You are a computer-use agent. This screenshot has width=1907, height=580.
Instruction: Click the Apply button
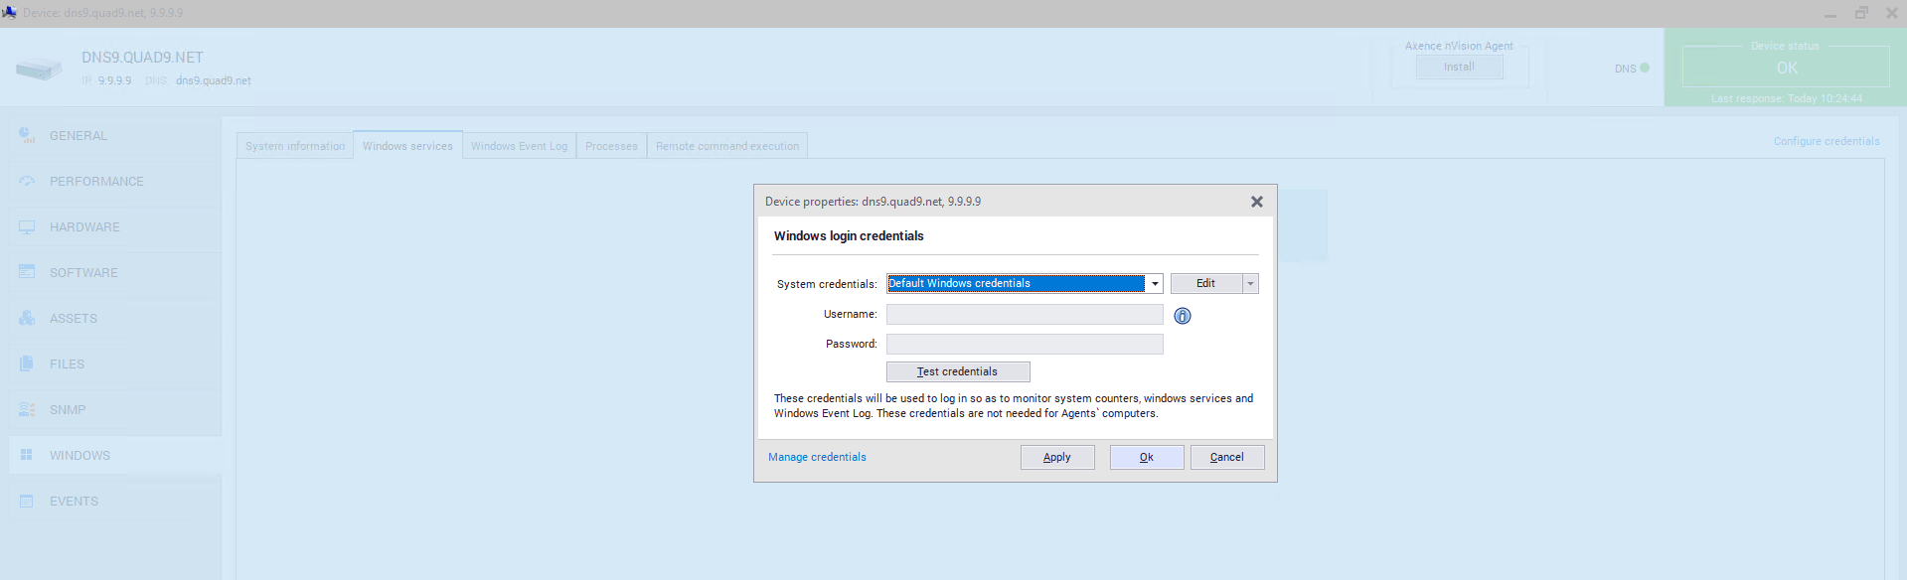[x=1056, y=457]
